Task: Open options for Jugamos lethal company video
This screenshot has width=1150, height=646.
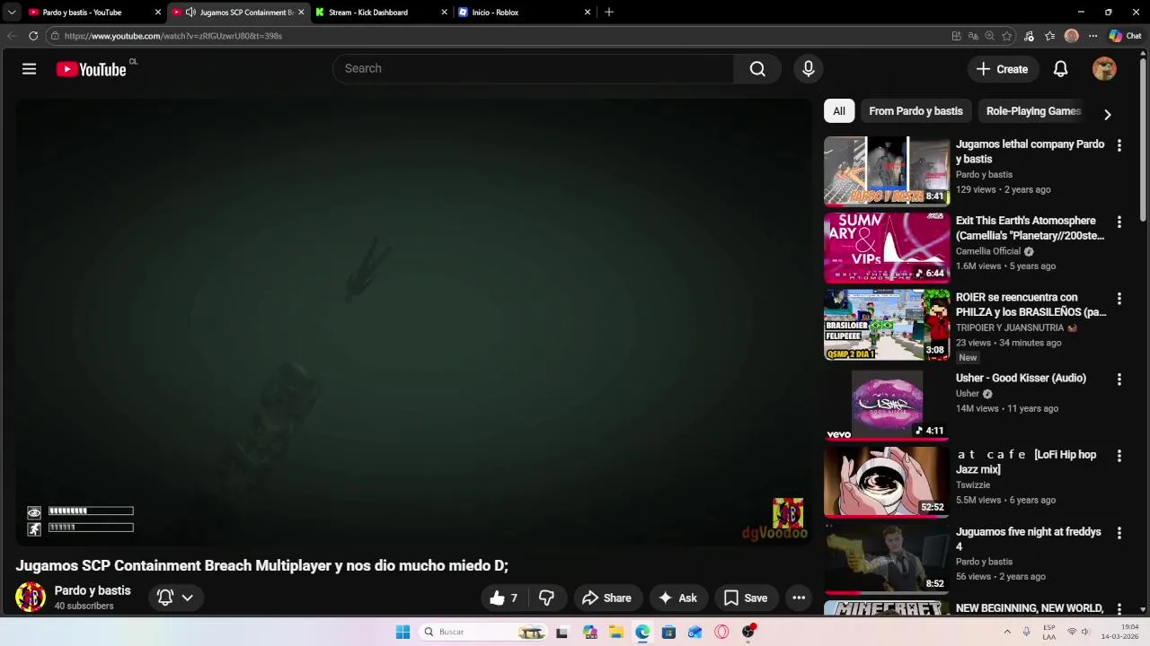Action: point(1119,145)
